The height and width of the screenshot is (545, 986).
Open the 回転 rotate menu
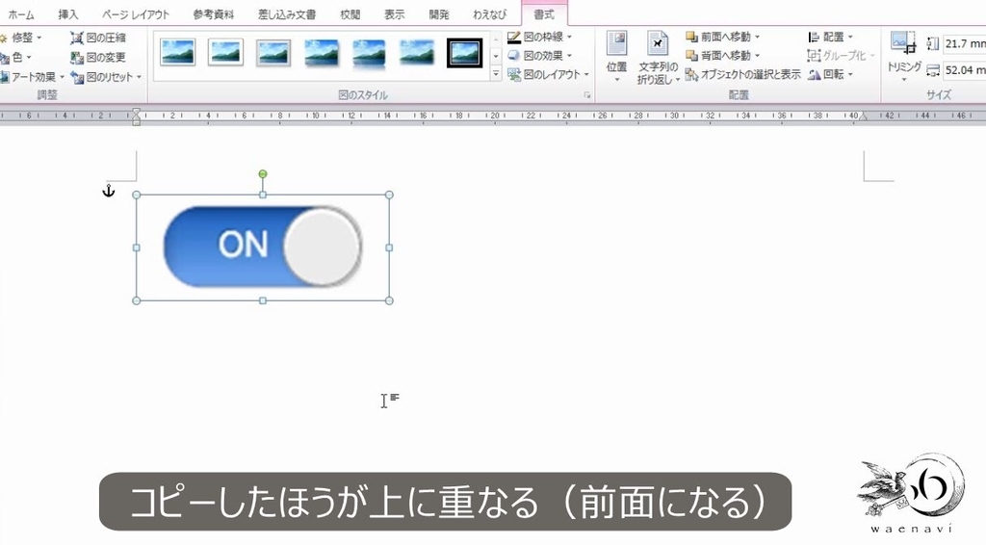[x=830, y=74]
